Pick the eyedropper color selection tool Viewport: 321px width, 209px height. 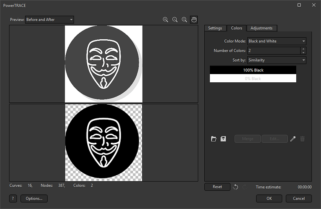pyautogui.click(x=293, y=139)
